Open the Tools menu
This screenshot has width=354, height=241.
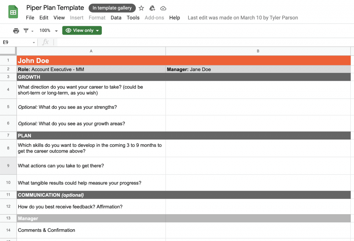[x=133, y=18]
